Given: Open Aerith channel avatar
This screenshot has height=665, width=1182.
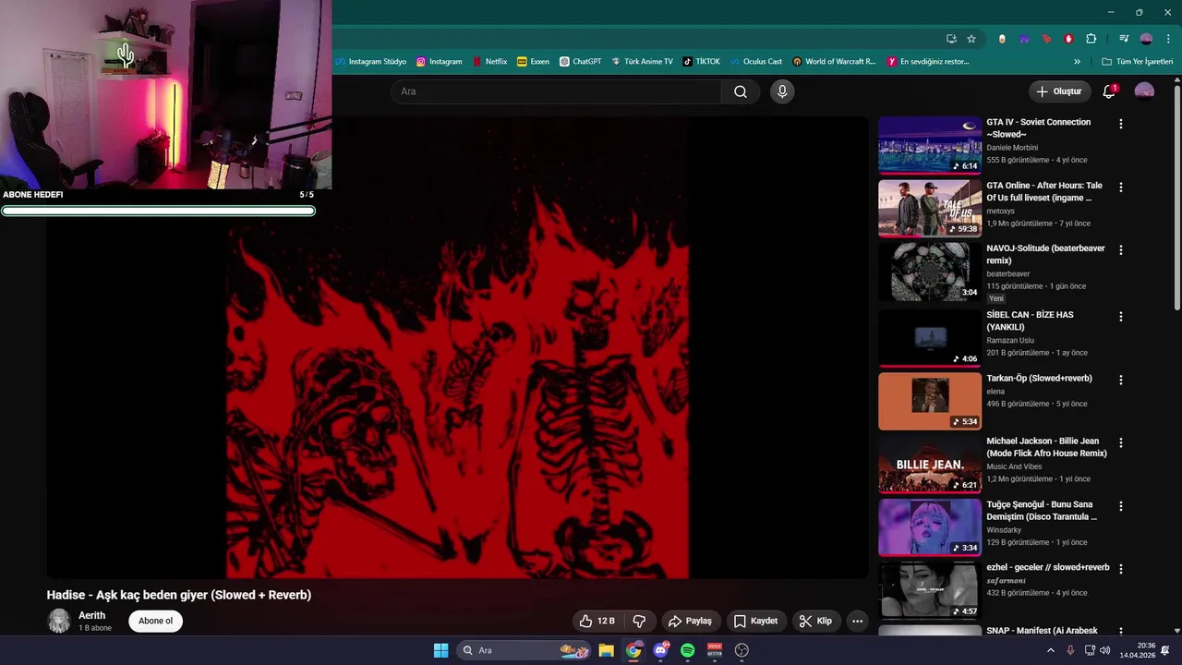Looking at the screenshot, I should (59, 621).
